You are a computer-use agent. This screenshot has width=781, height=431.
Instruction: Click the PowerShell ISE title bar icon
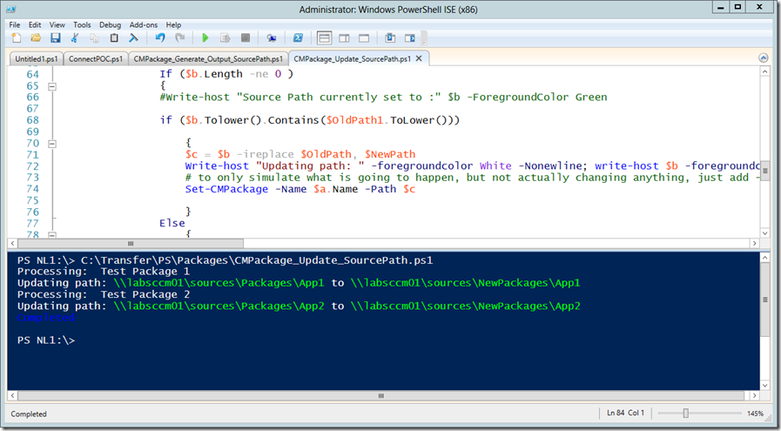(x=11, y=9)
